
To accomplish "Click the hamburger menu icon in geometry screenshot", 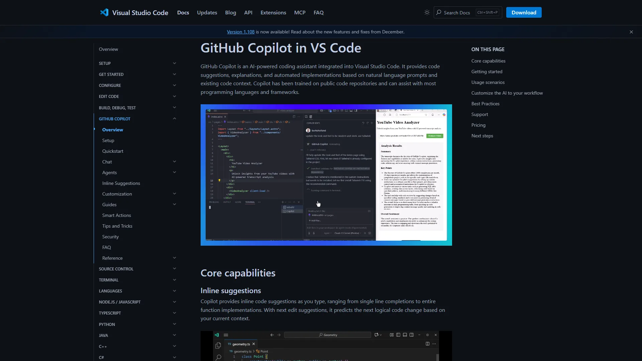I will pos(226,335).
